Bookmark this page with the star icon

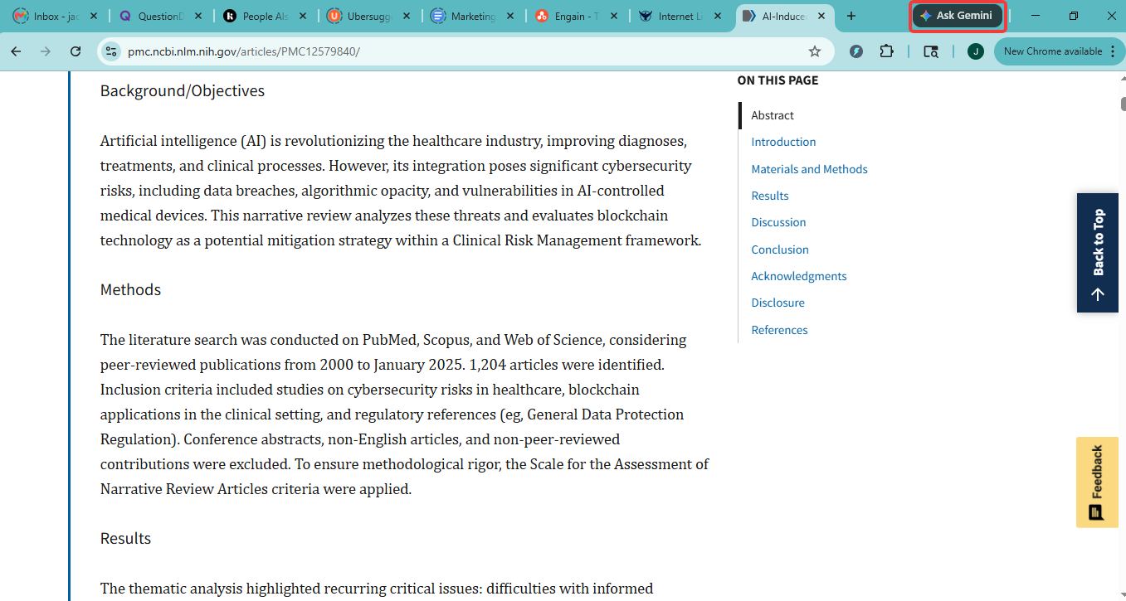815,51
